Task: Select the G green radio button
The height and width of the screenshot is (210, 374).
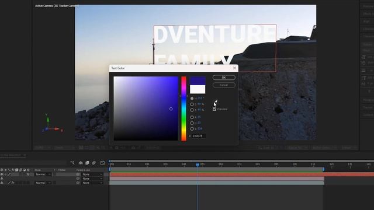Action: pyautogui.click(x=192, y=123)
